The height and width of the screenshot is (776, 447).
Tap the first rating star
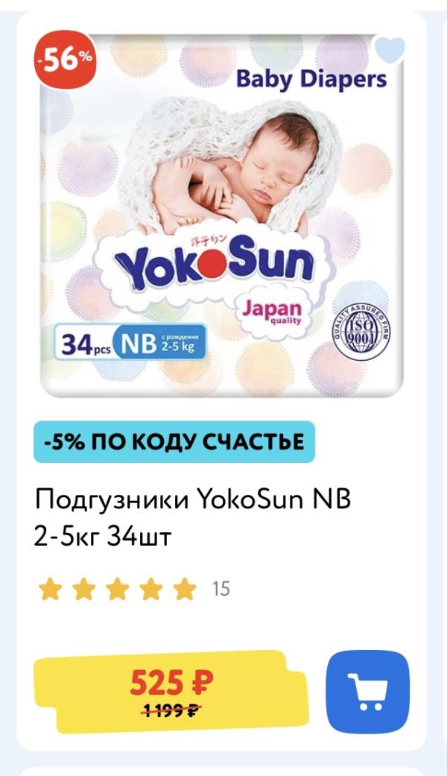pos(50,589)
